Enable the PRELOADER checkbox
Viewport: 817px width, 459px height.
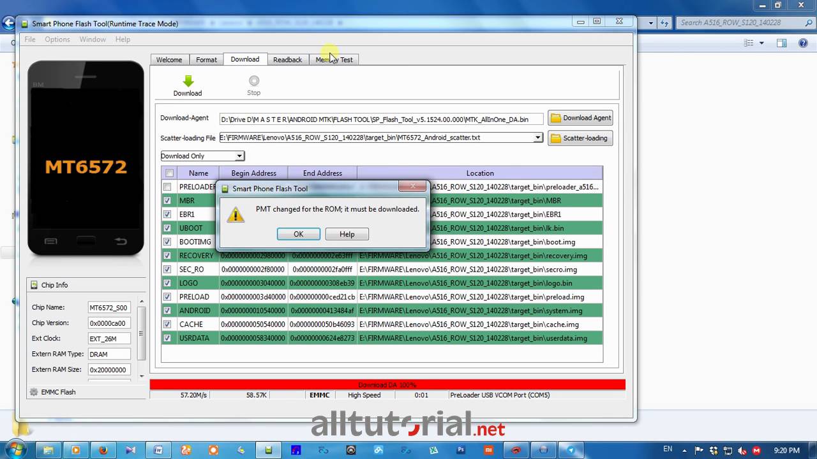tap(167, 187)
